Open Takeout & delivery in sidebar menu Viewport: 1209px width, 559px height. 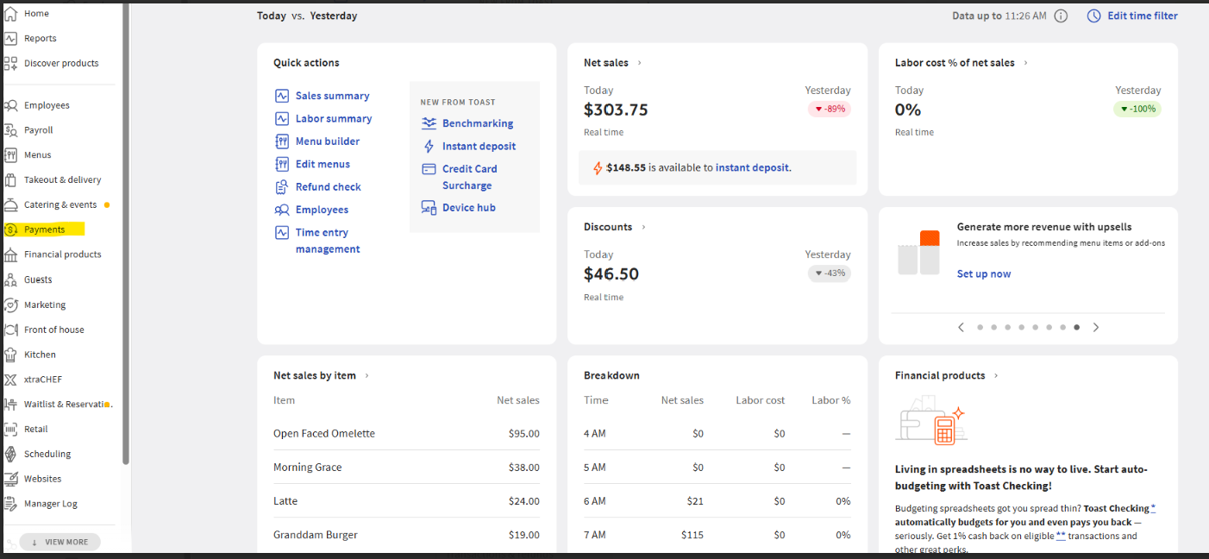(63, 179)
